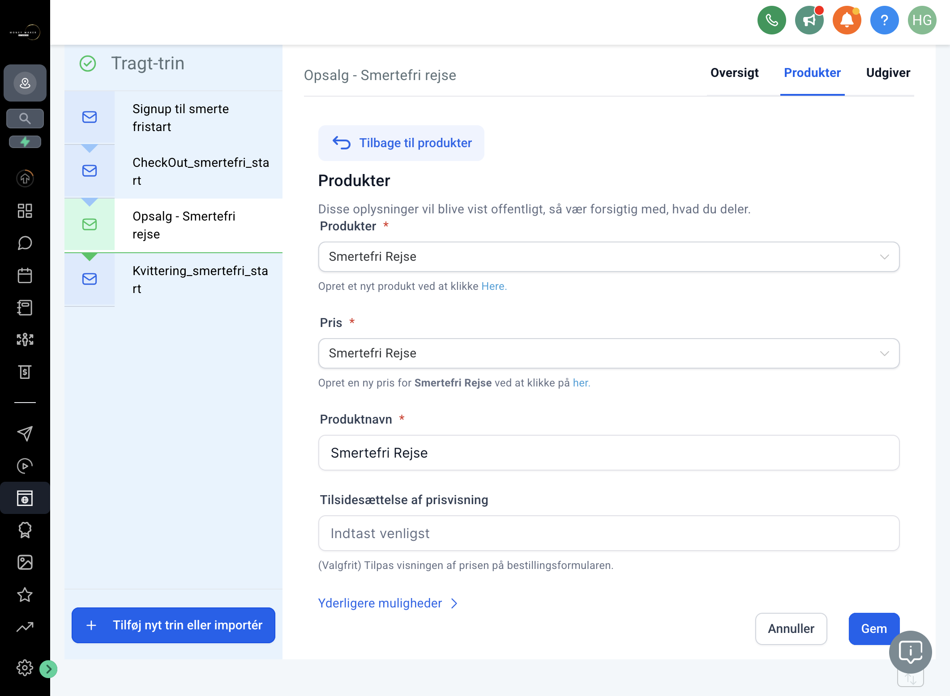
Task: Open the payments invoice icon in sidebar
Action: tap(25, 372)
